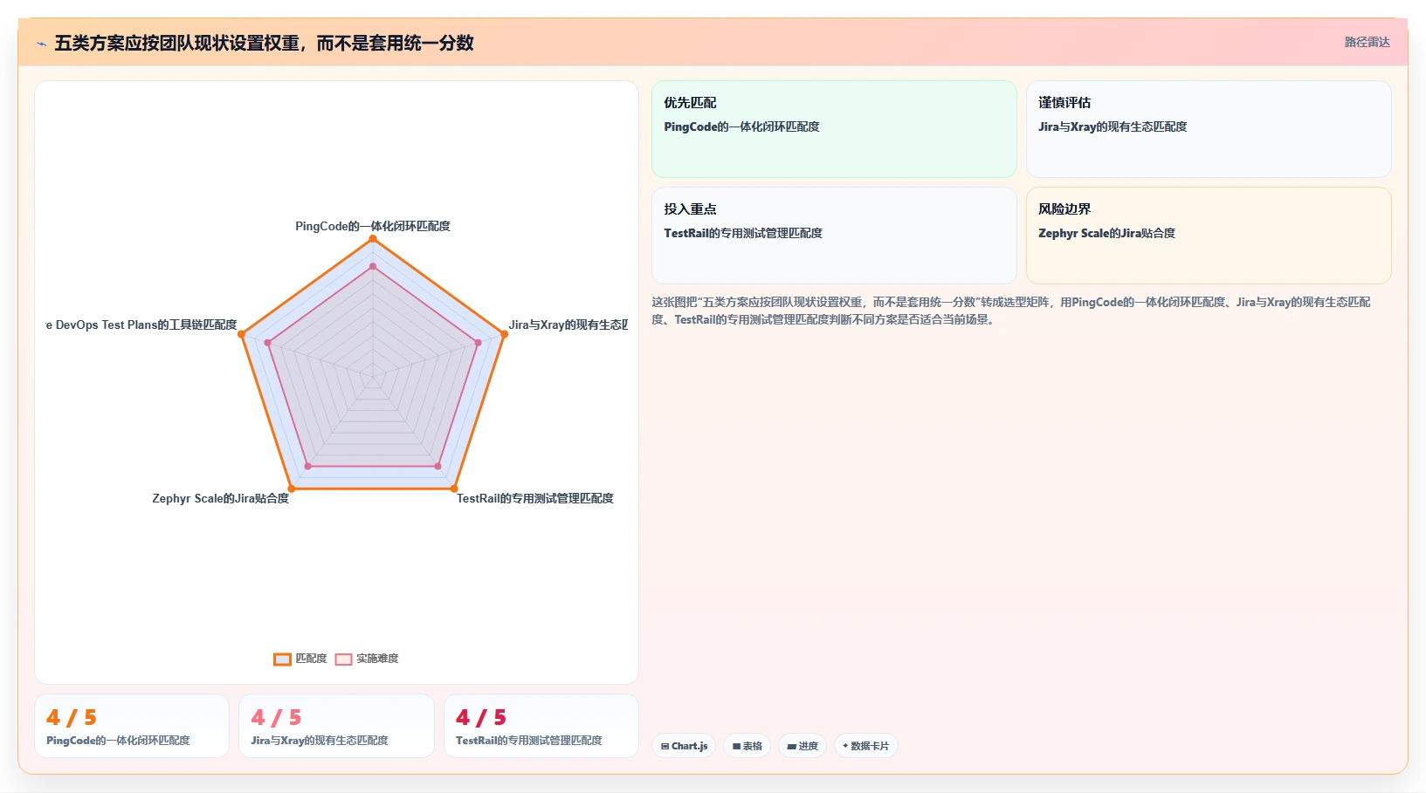Click the red 4 / 5 TestRail stat card
The height and width of the screenshot is (793, 1426).
pyautogui.click(x=541, y=726)
